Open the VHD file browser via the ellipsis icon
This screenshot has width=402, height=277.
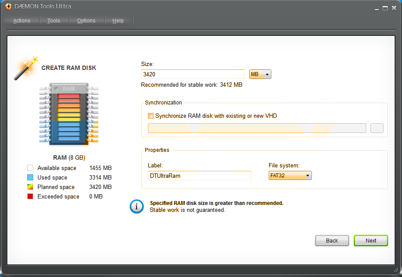coord(377,128)
